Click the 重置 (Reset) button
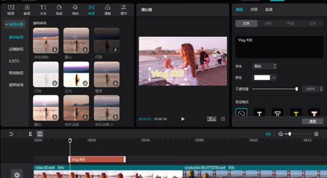The image size is (327, 178). 313,121
